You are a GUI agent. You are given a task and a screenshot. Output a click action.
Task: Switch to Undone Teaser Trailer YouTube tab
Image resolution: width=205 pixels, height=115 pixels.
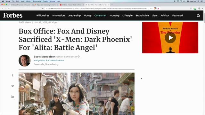[71, 5]
